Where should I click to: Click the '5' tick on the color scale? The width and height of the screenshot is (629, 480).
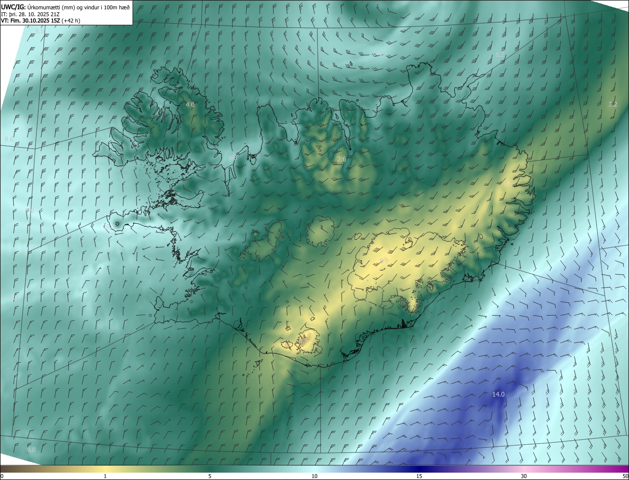pyautogui.click(x=210, y=476)
